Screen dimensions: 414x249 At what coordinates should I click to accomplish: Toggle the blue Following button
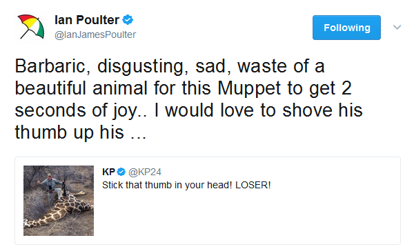(x=346, y=28)
